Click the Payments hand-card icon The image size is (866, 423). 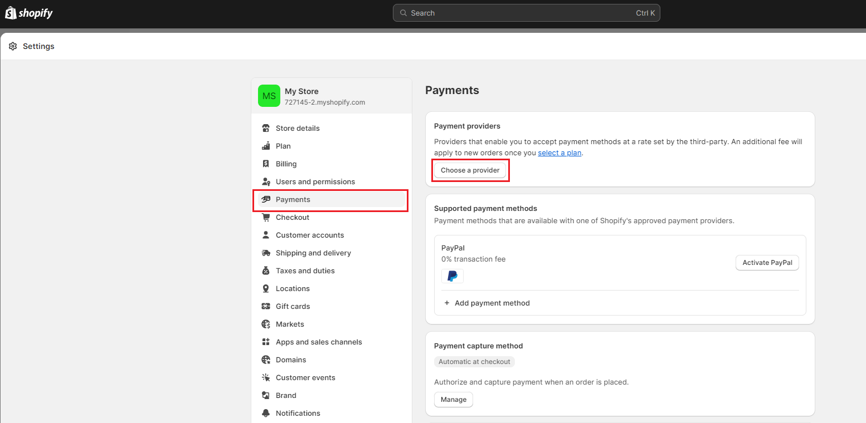pyautogui.click(x=266, y=199)
